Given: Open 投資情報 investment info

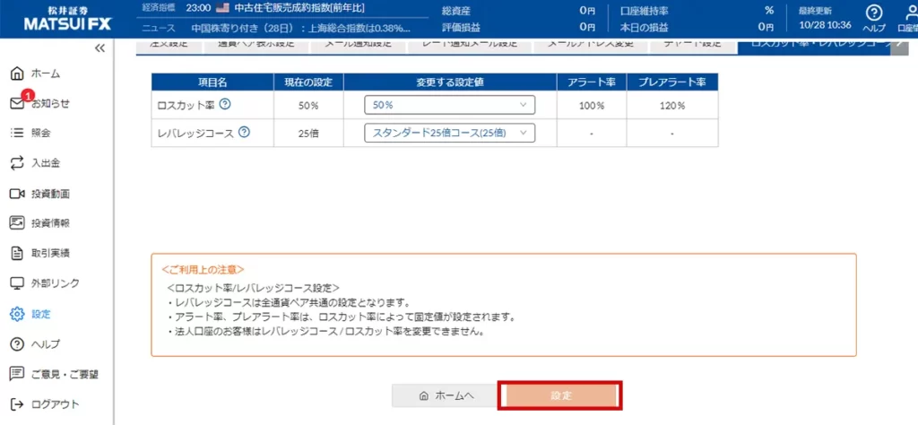Looking at the screenshot, I should 39,223.
